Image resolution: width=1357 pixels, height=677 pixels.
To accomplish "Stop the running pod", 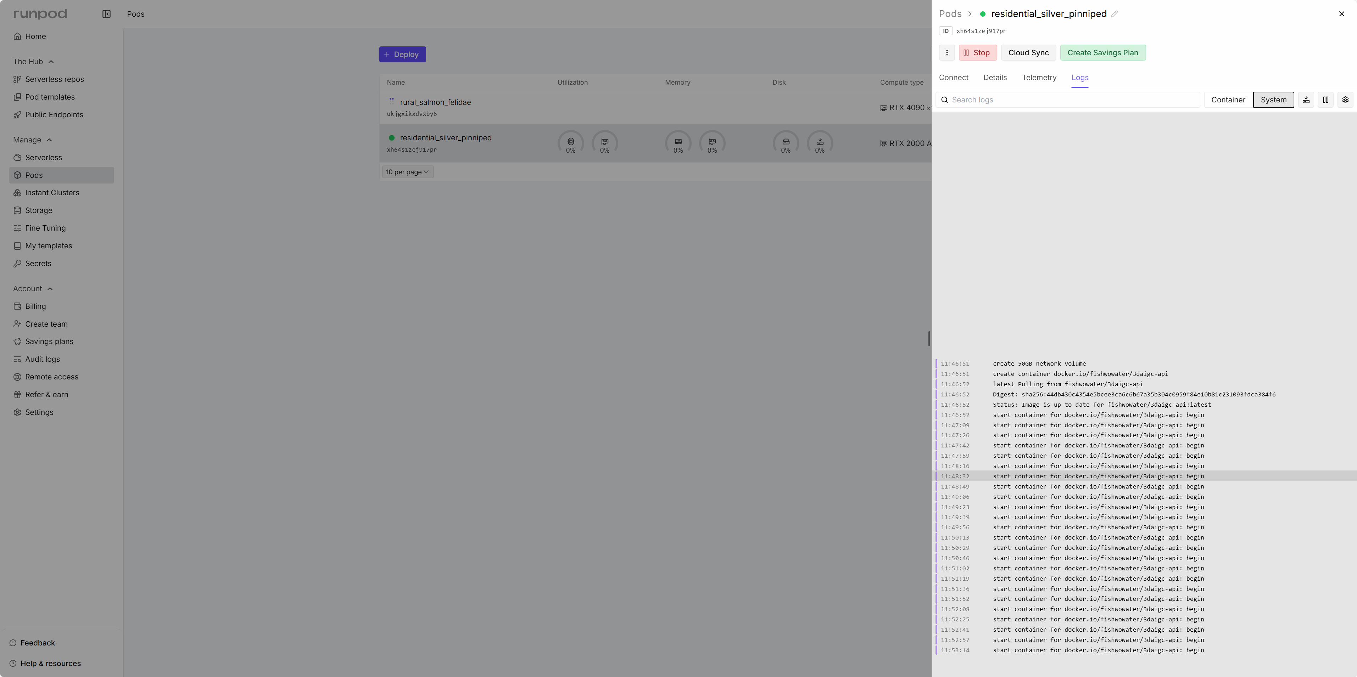I will pyautogui.click(x=977, y=53).
